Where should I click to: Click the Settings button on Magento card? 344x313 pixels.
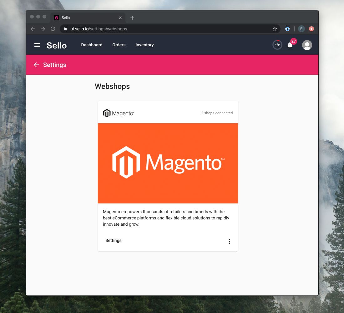tap(114, 240)
